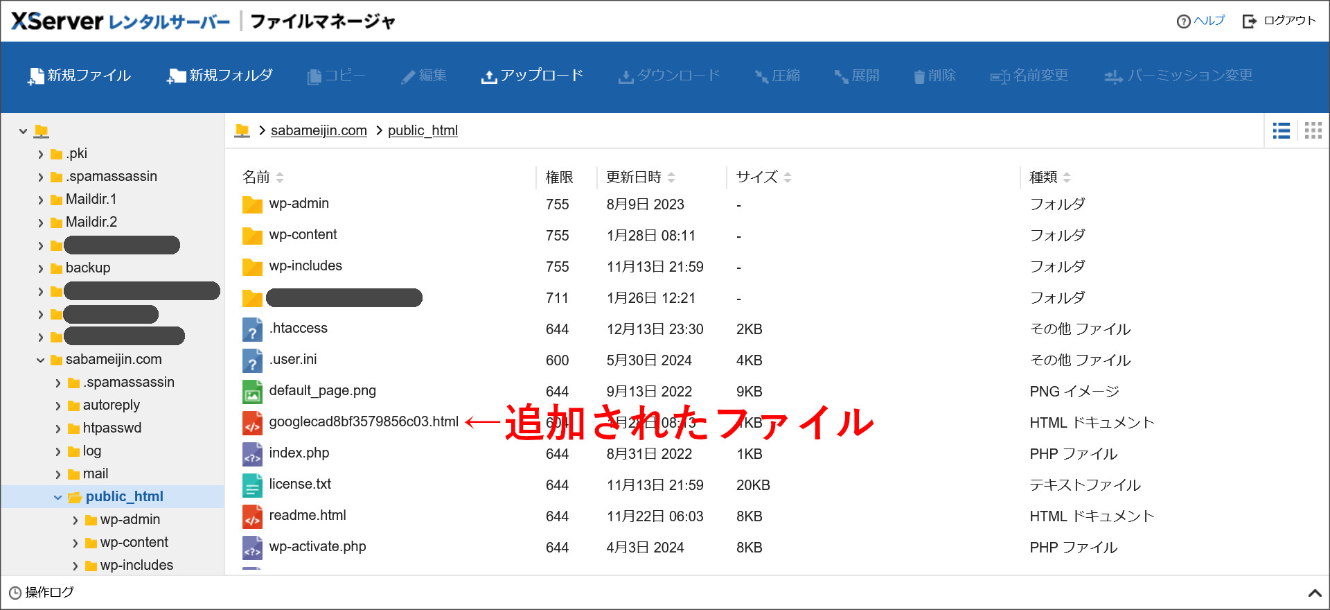Viewport: 1330px width, 610px height.
Task: Click the wp-admin folder icon in file list
Action: [x=252, y=204]
